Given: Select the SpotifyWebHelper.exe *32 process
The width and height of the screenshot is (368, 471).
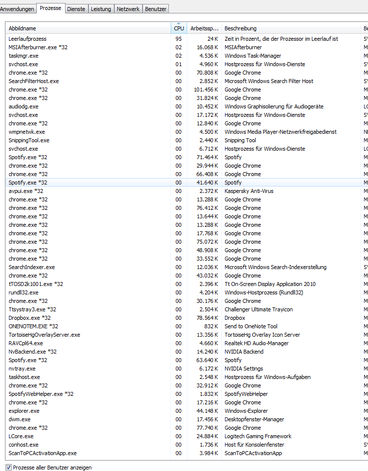Looking at the screenshot, I should [187, 394].
